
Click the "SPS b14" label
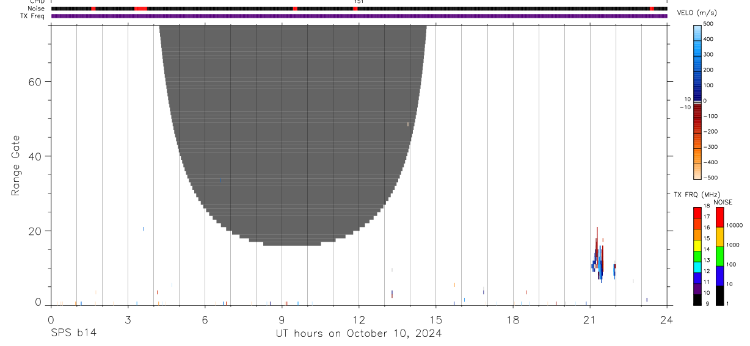[73, 333]
